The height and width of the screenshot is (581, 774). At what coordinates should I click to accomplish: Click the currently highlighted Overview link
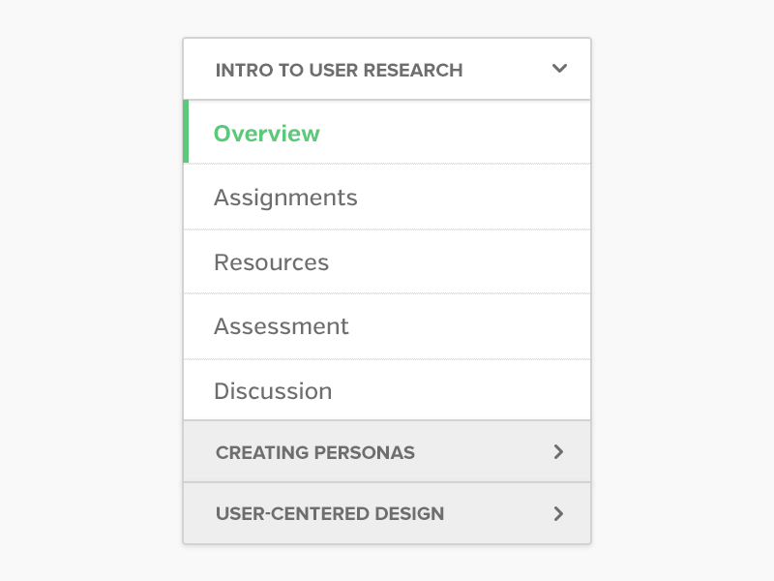click(x=267, y=133)
